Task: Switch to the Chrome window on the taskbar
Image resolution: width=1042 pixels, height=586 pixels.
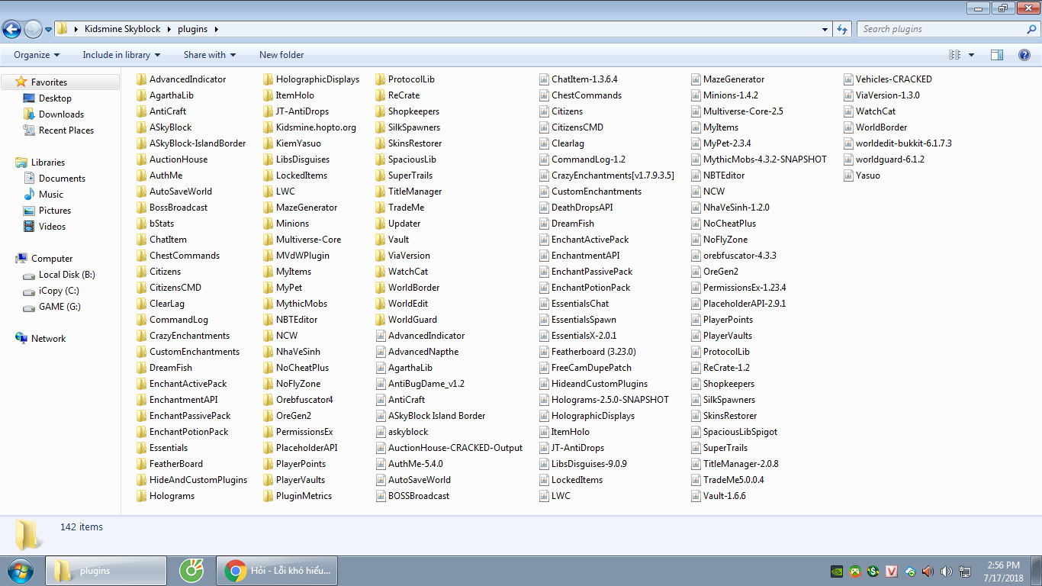Action: [278, 571]
